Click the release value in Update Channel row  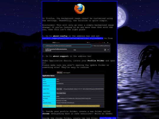(58, 96)
